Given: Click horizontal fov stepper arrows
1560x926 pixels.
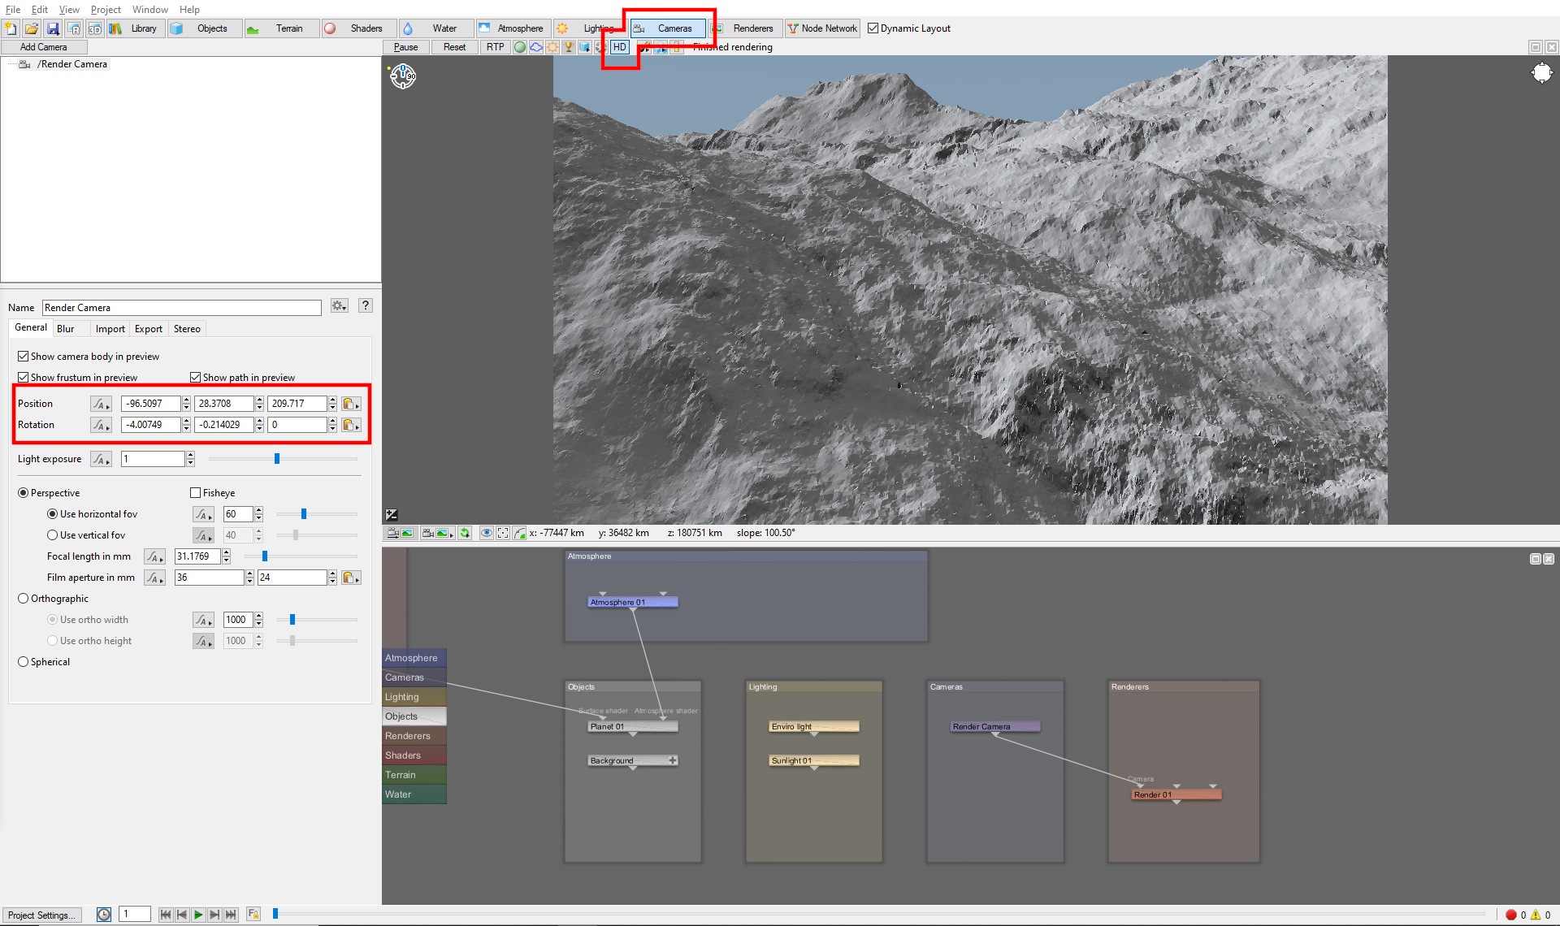Looking at the screenshot, I should (x=258, y=514).
